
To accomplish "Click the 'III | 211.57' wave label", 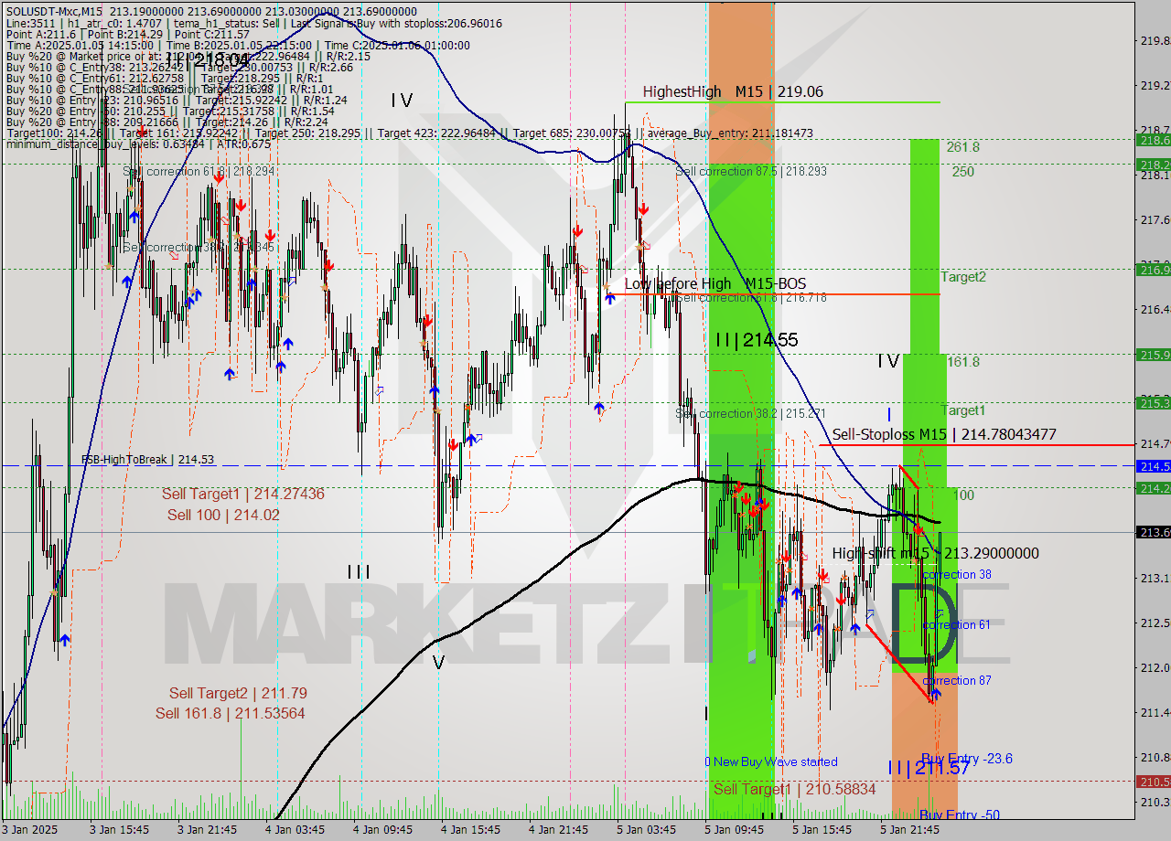I will (929, 768).
